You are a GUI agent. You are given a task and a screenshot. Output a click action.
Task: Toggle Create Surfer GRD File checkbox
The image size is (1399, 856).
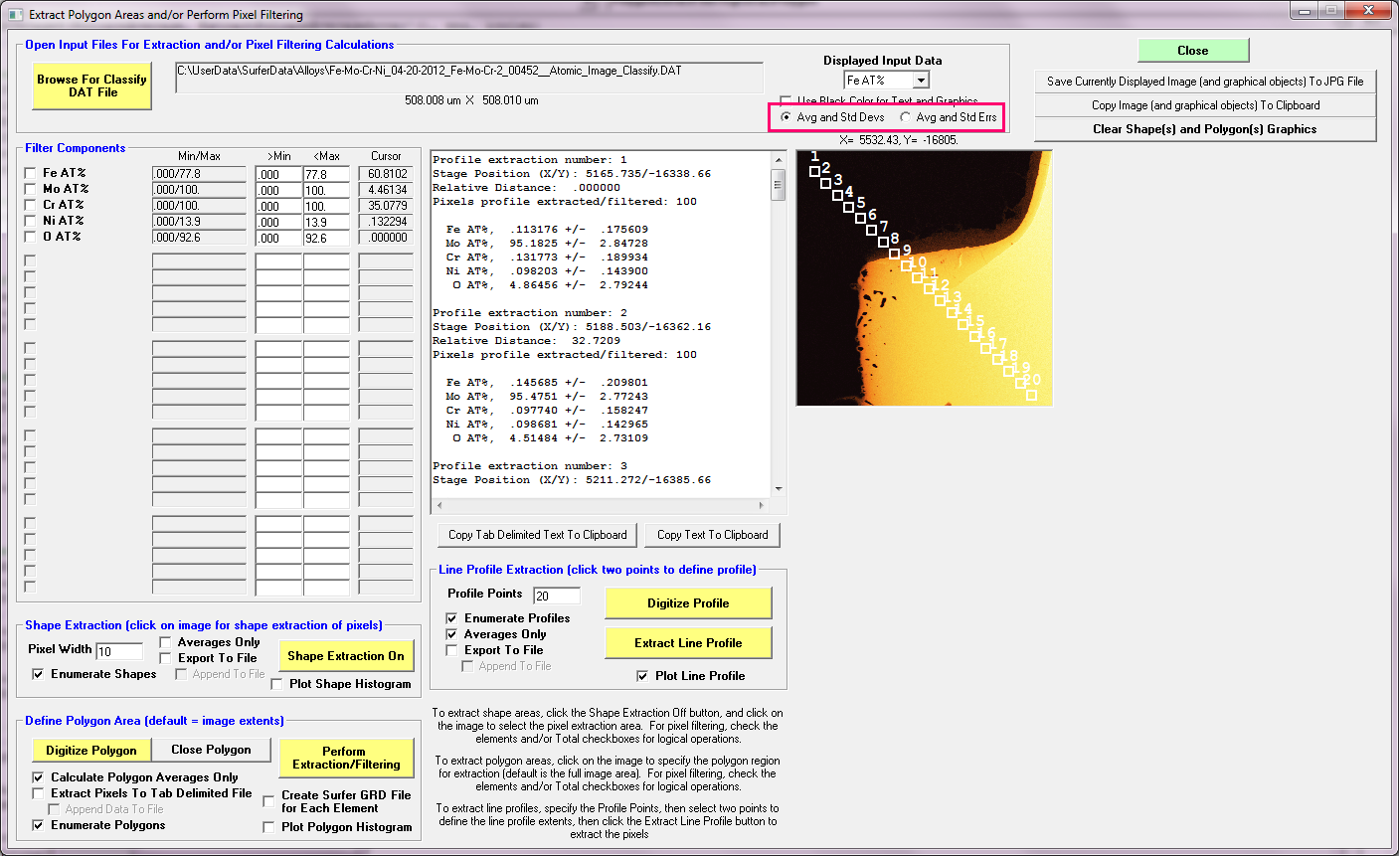268,801
